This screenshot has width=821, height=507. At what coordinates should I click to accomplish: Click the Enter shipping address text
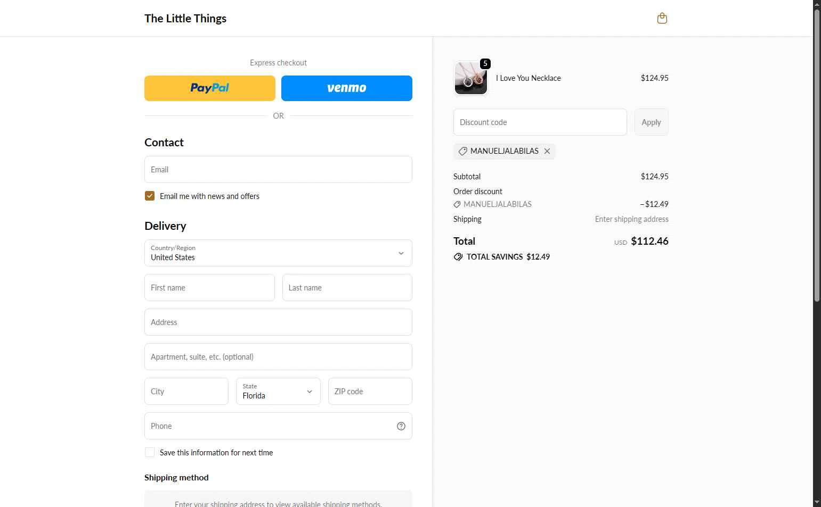pyautogui.click(x=632, y=219)
